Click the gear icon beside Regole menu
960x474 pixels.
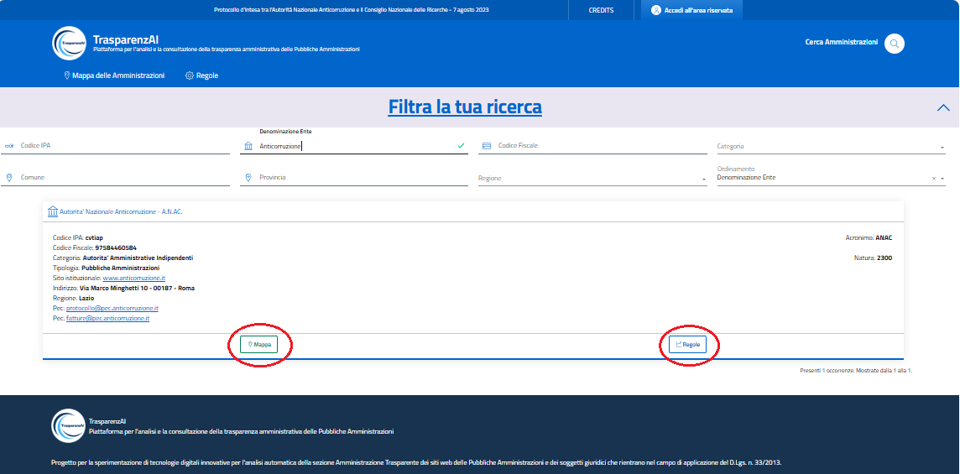point(189,76)
